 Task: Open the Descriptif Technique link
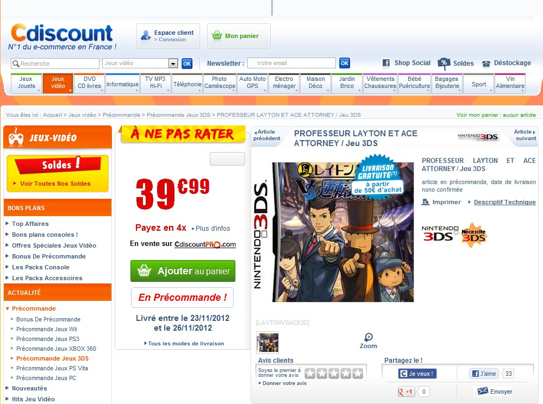(x=504, y=202)
